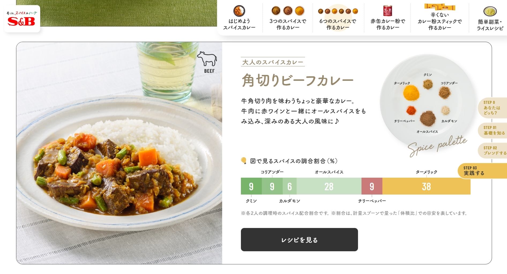Image resolution: width=507 pixels, height=274 pixels.
Task: Open 辛くないカレー粉スティックで作るカレー
Action: [x=439, y=17]
